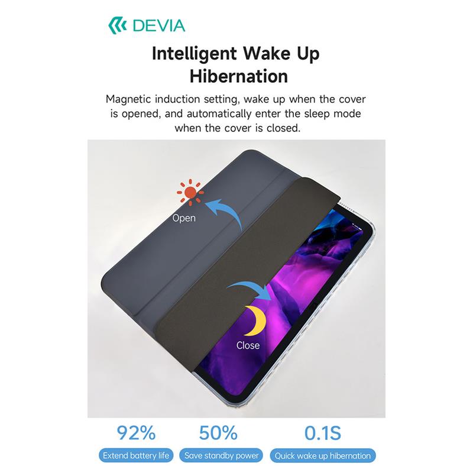This screenshot has width=473, height=473.
Task: Click the Intelligent Wake Up Hibernation heading
Action: click(x=236, y=64)
